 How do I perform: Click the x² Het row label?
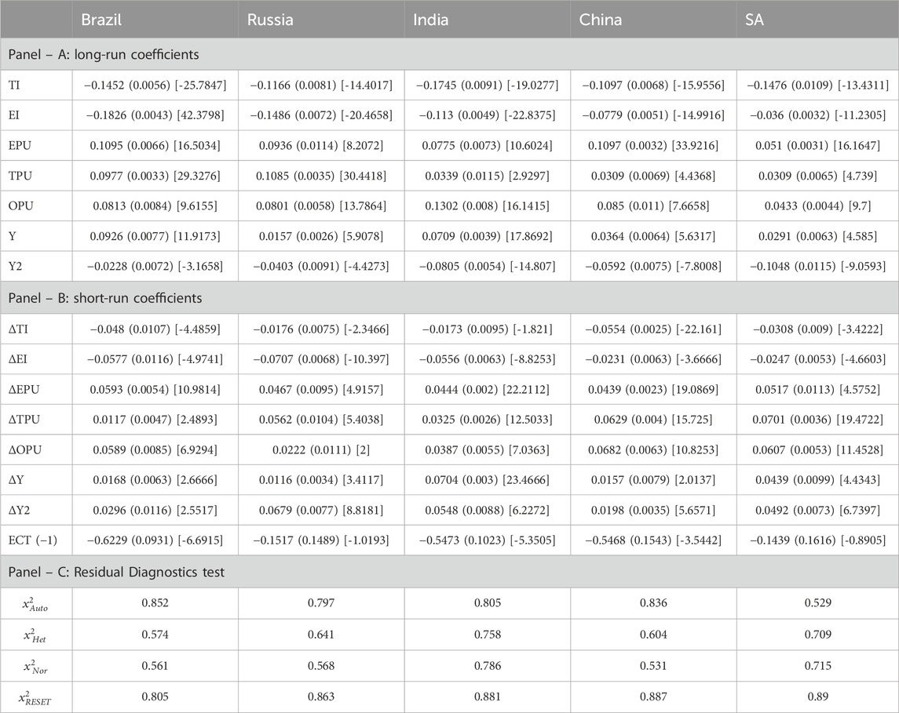[35, 635]
